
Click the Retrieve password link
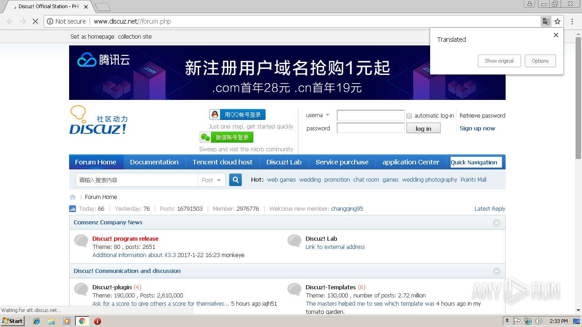482,116
